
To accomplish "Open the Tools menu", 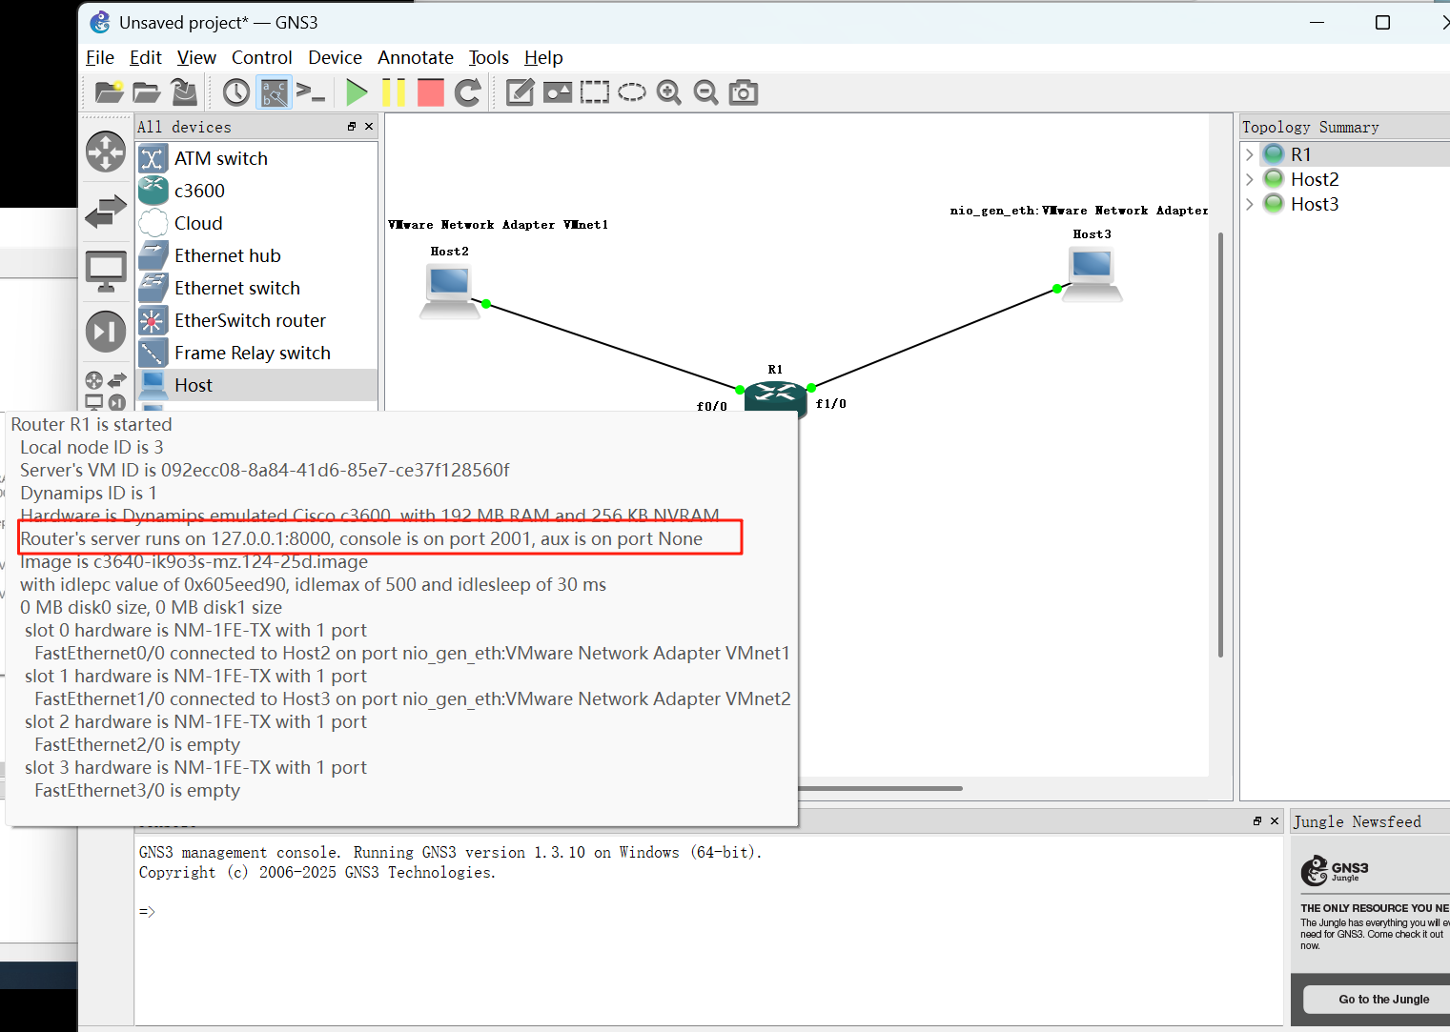I will coord(489,57).
